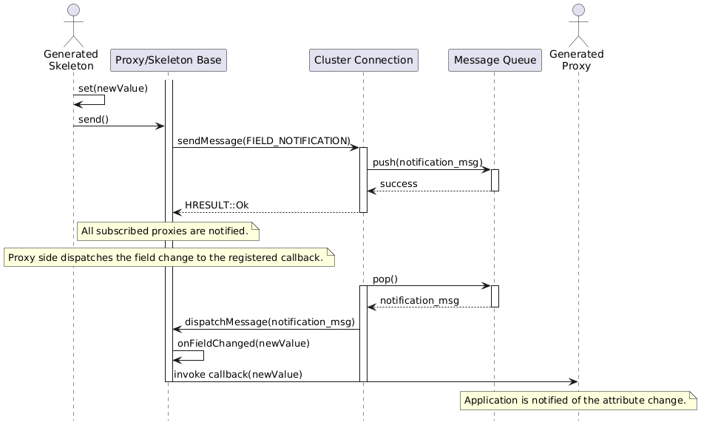Viewport: 701px width, 425px height.
Task: Click the Generated Skeleton actor figure
Action: pos(73,25)
